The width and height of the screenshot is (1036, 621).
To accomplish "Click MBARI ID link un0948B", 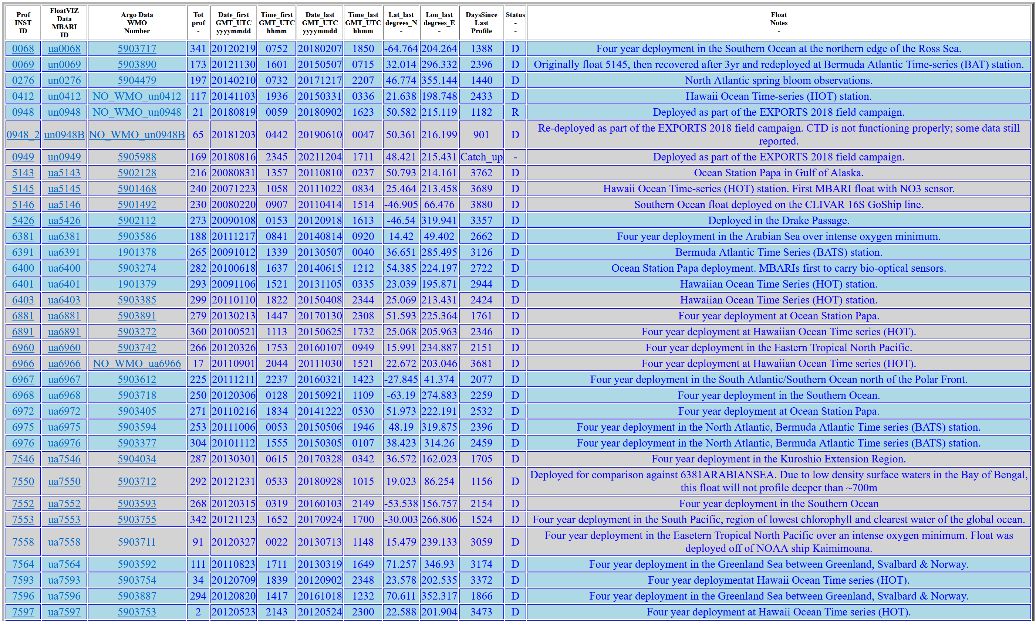I will (64, 135).
